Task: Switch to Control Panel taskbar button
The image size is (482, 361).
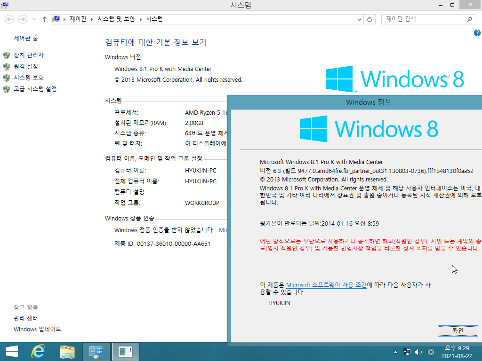Action: (96, 352)
